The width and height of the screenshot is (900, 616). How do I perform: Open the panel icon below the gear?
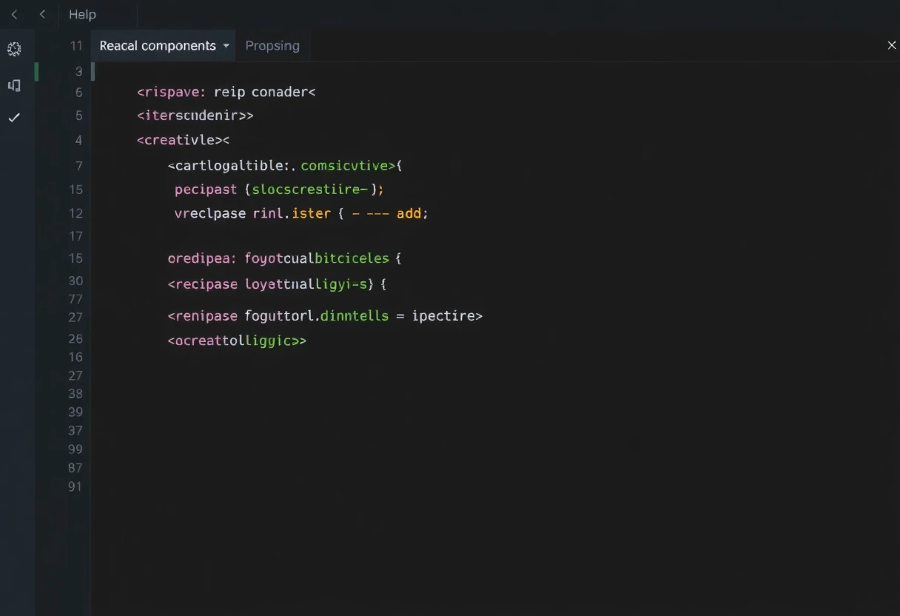tap(14, 86)
